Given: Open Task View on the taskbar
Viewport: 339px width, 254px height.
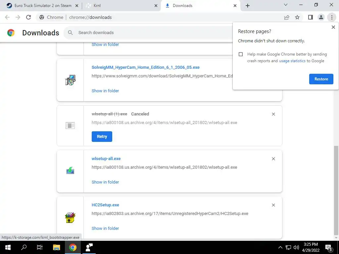Looking at the screenshot, I should click(x=40, y=247).
